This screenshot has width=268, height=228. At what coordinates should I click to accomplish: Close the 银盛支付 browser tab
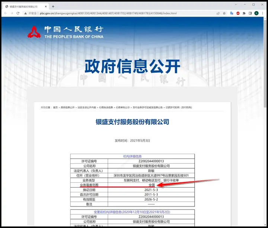click(46, 6)
